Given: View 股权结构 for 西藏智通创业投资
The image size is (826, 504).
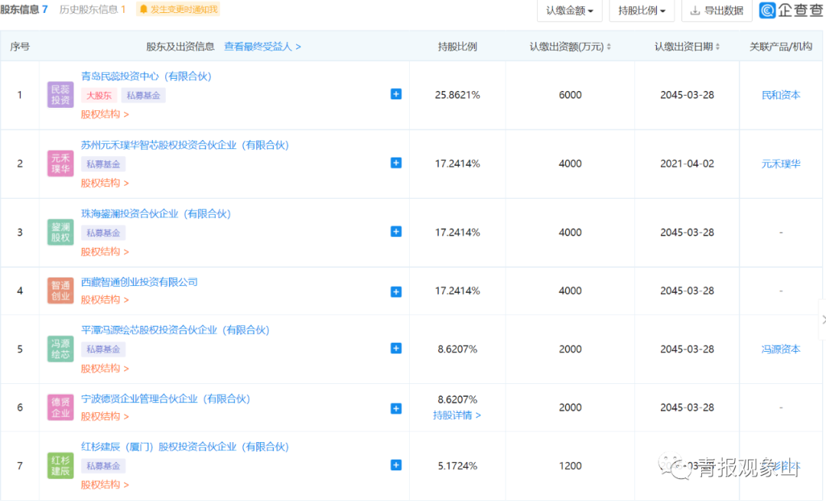Looking at the screenshot, I should [x=105, y=300].
